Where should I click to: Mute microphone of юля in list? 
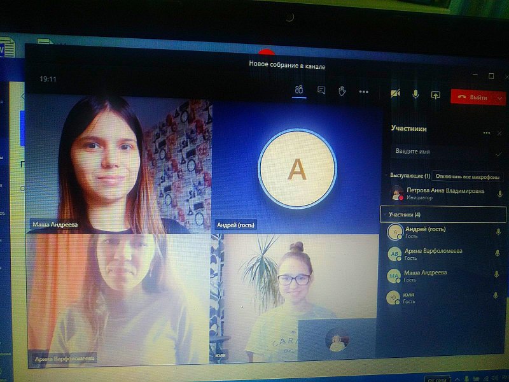click(x=496, y=295)
